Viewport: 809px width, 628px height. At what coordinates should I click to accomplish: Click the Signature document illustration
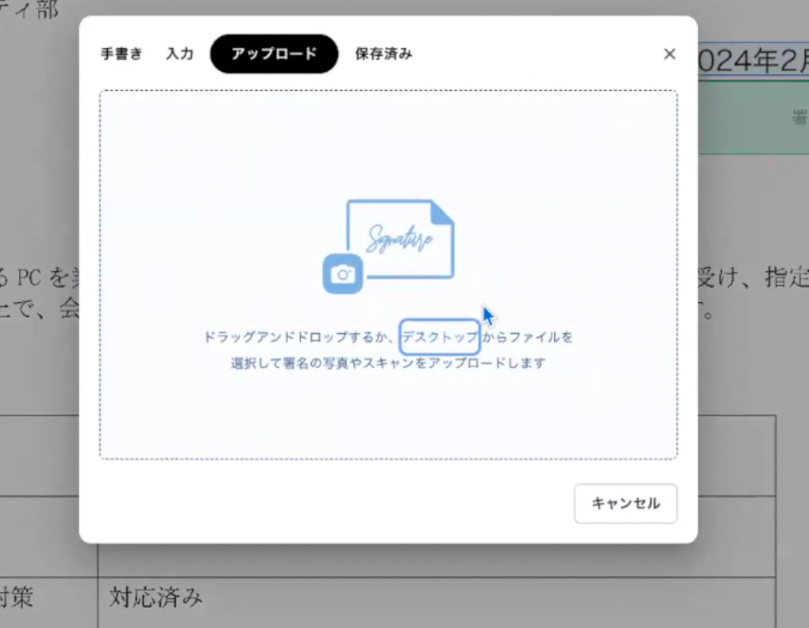coord(401,238)
